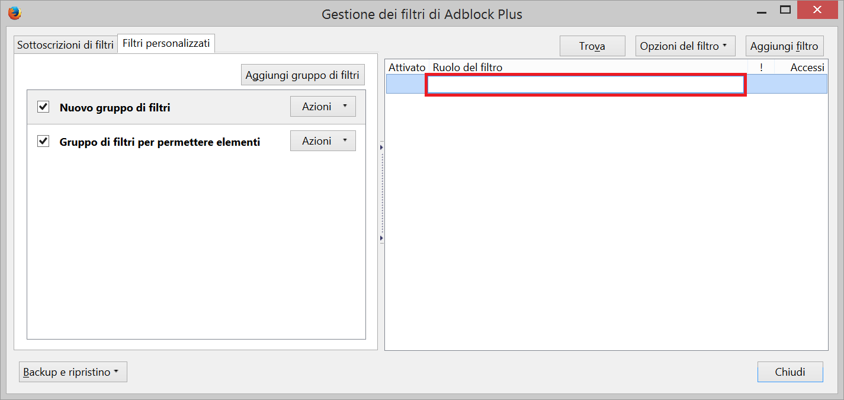The width and height of the screenshot is (844, 400).
Task: Toggle checkbox for Gruppo di filtri per permettere elementi
Action: [x=43, y=141]
